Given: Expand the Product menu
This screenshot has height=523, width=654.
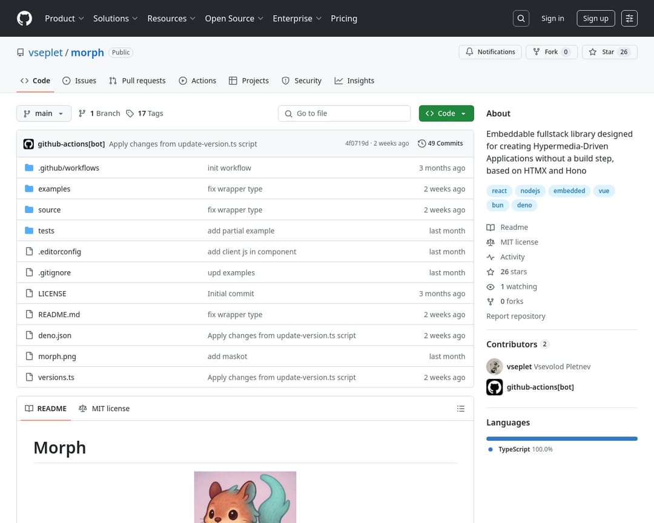Looking at the screenshot, I should (x=64, y=18).
